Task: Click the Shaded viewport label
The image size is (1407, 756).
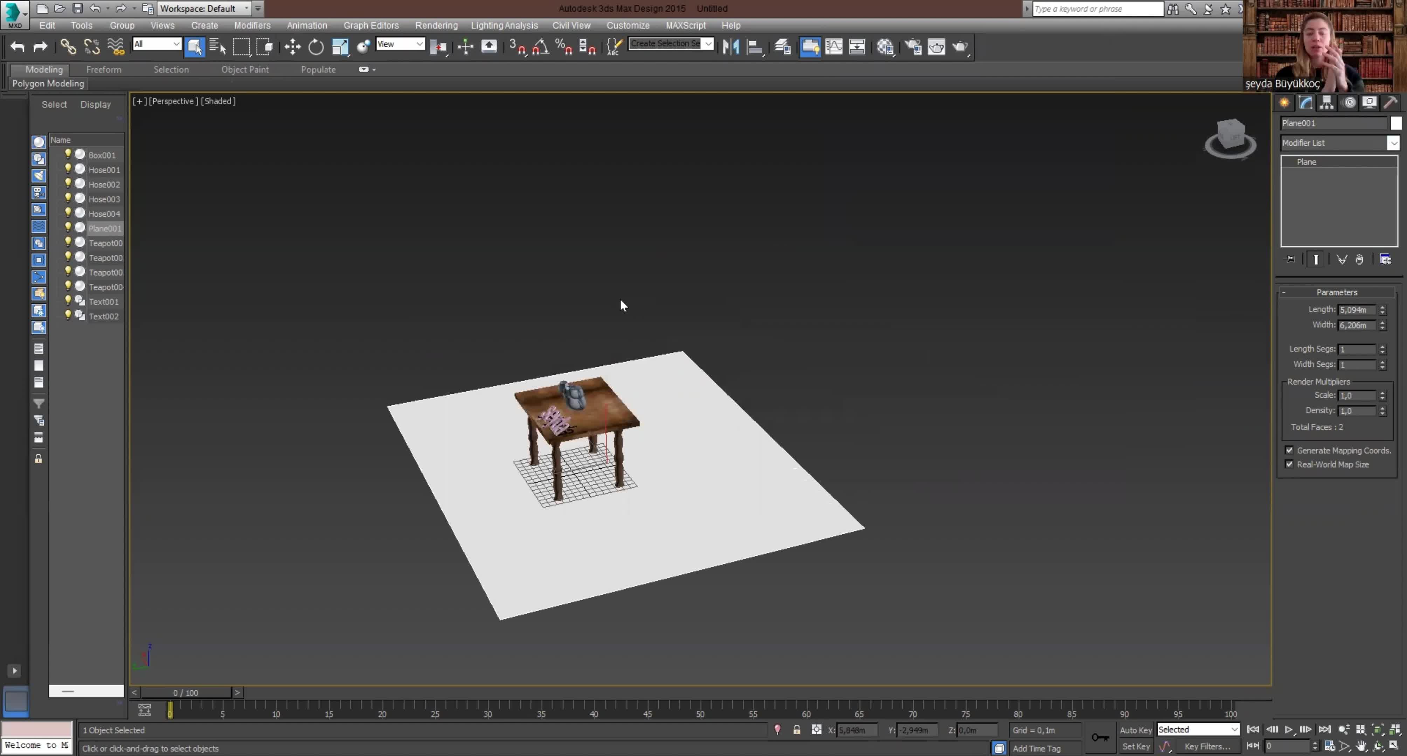Action: coord(218,101)
